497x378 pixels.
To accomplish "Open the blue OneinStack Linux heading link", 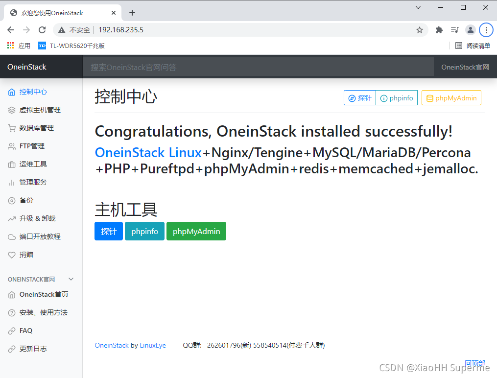I will point(148,153).
